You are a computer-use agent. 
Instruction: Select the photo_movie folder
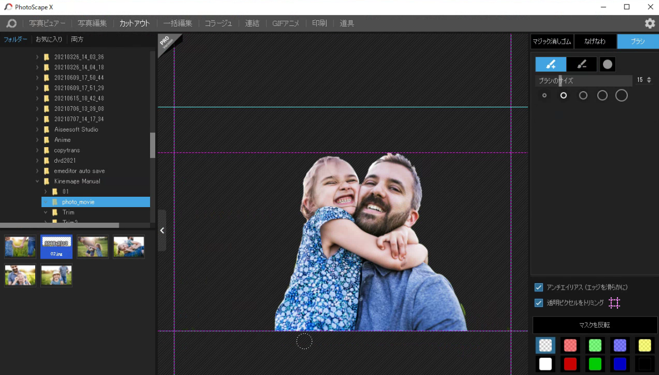coord(96,202)
